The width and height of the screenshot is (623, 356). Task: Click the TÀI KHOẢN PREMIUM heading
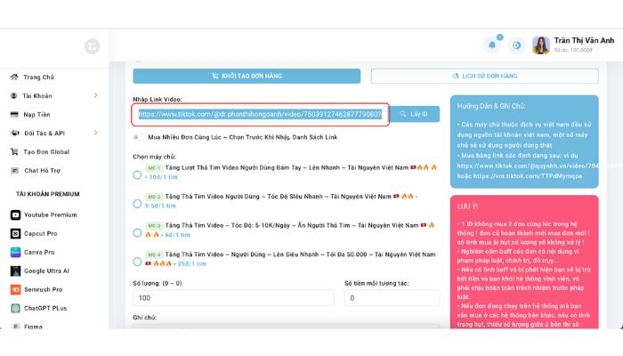[x=48, y=194]
